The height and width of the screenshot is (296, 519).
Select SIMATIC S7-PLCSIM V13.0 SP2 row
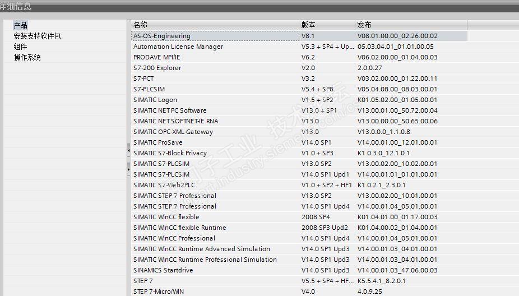tap(299, 164)
